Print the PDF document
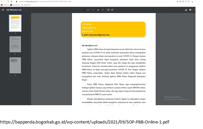 click(190, 10)
